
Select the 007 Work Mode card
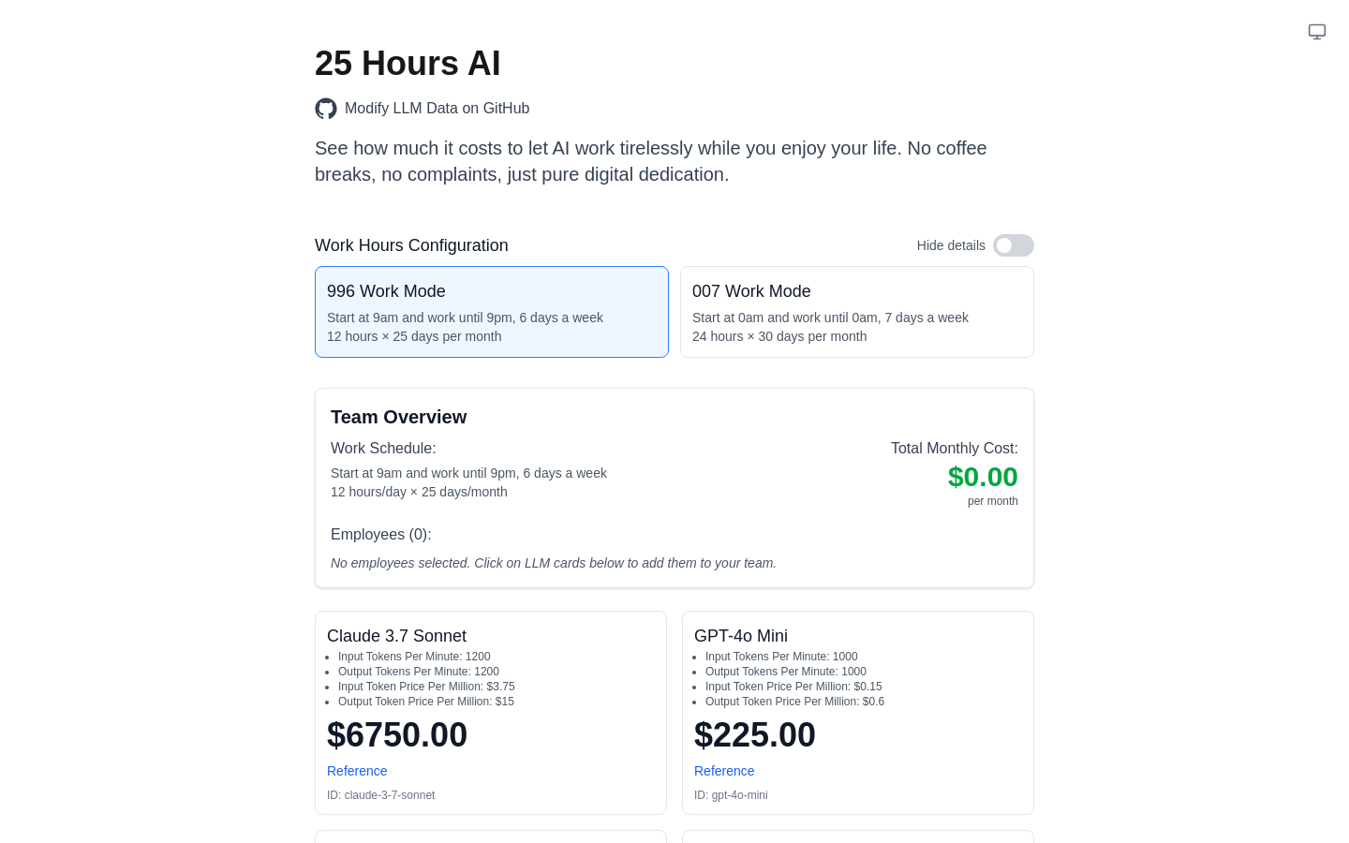857,312
